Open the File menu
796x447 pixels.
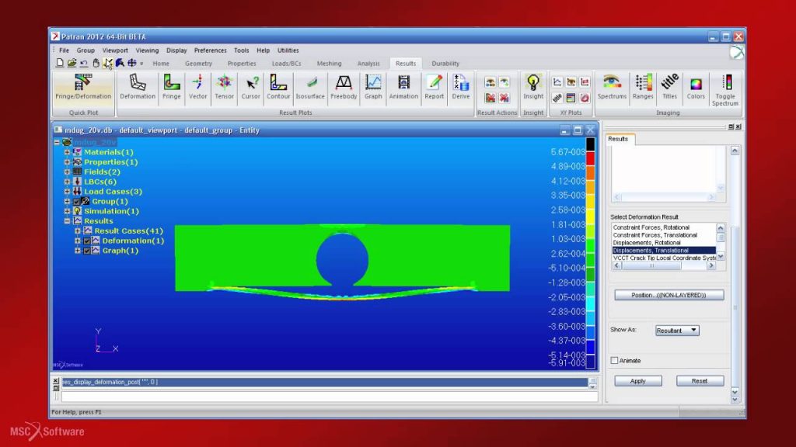64,50
